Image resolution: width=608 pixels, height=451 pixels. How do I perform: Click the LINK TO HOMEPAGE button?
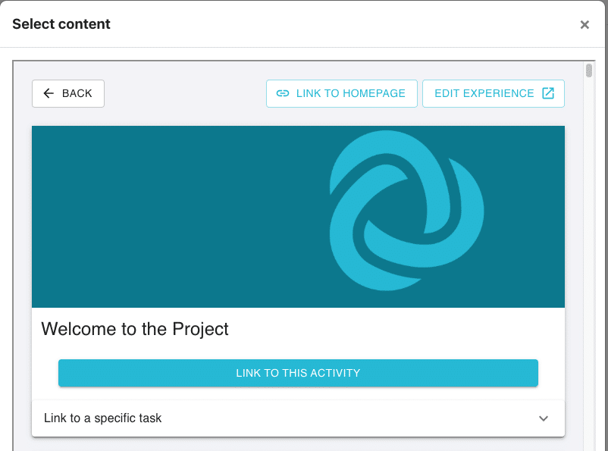pyautogui.click(x=341, y=93)
